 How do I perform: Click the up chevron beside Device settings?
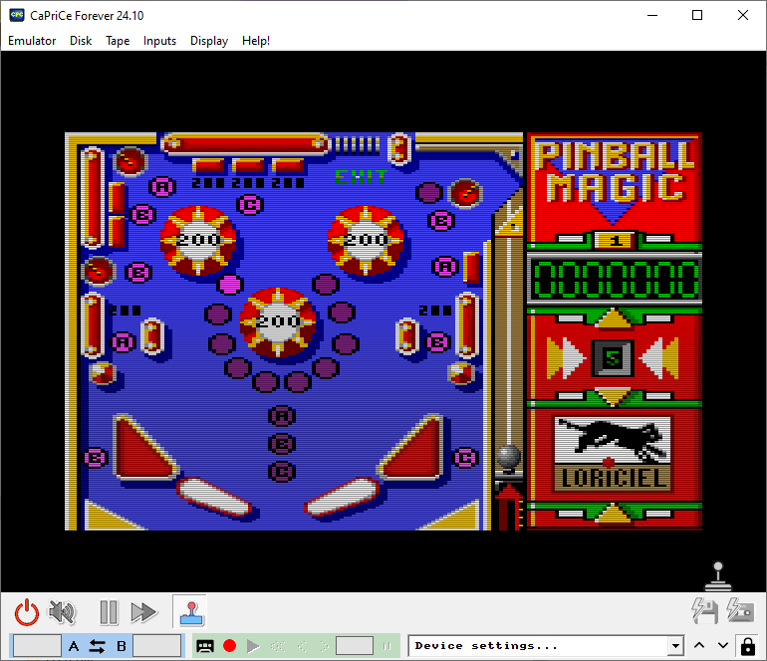click(x=699, y=645)
